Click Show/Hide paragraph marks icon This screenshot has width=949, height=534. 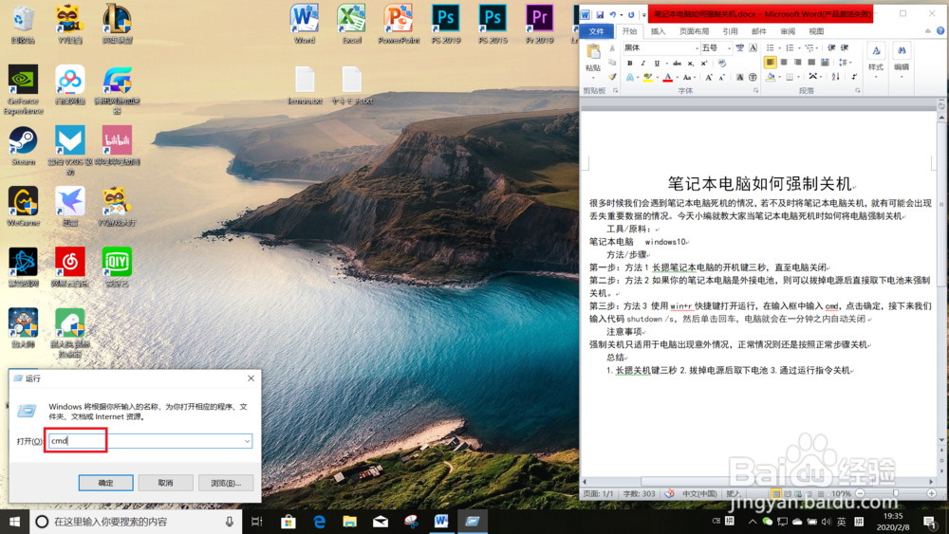(x=853, y=78)
